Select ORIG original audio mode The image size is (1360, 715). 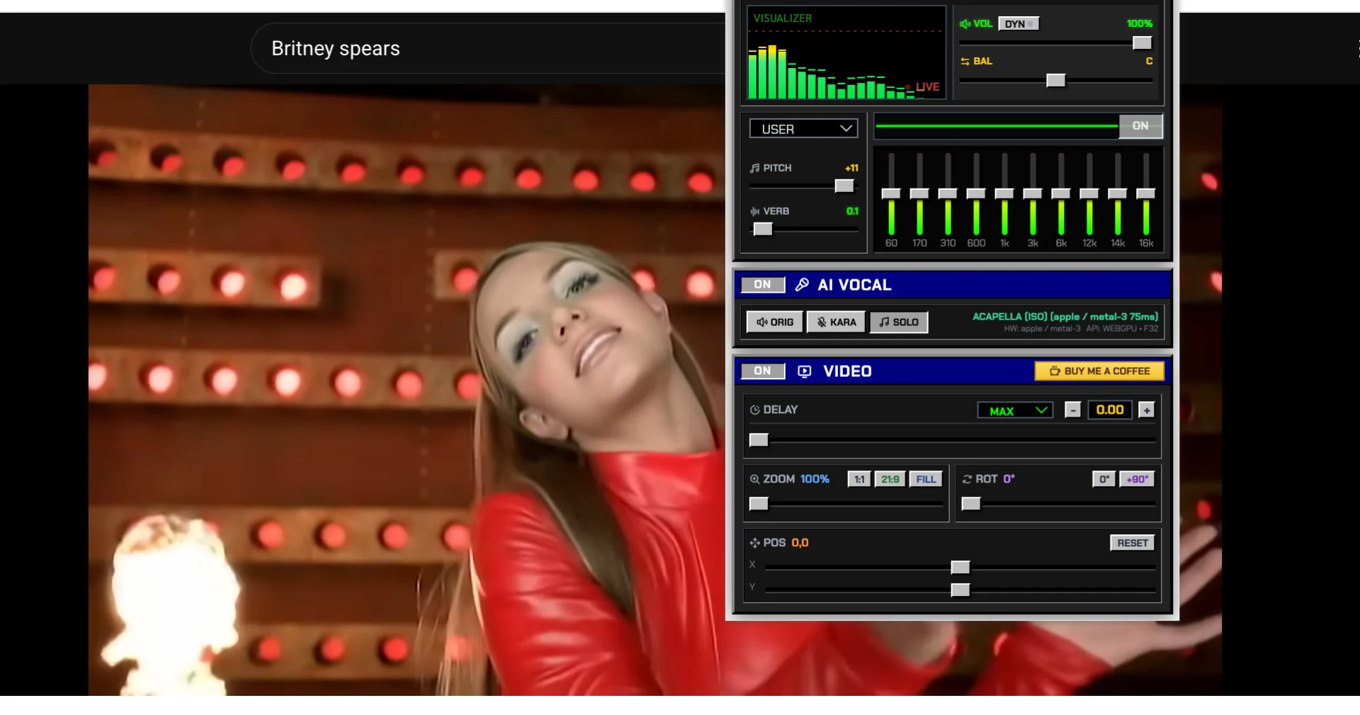click(x=775, y=322)
